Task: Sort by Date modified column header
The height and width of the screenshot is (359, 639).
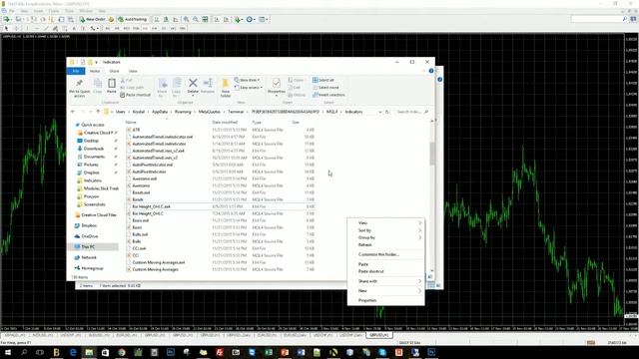Action: 225,122
